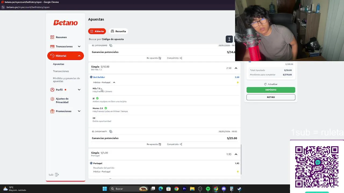Click the Resumen dashboard icon
Viewport: 344px width, 193px height.
52,37
